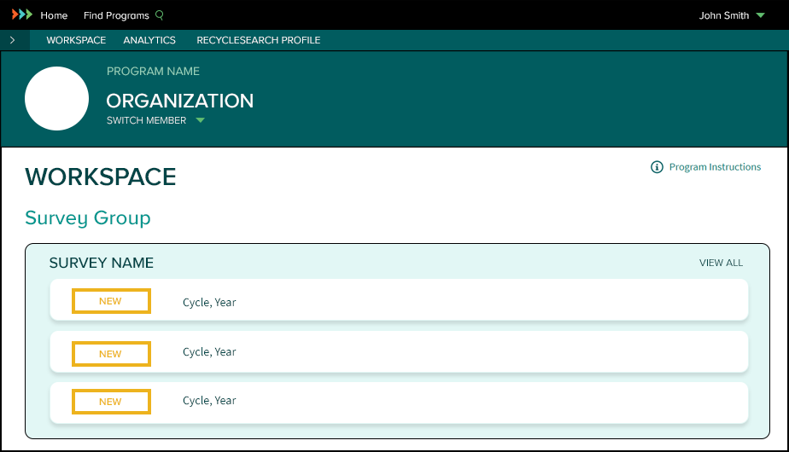Viewport: 789px width, 452px height.
Task: Open the Program Instructions link
Action: (x=715, y=167)
